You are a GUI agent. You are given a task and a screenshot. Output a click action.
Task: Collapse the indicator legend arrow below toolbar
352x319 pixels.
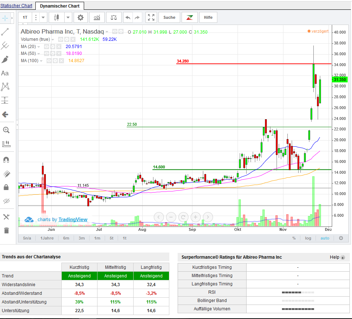click(x=23, y=24)
